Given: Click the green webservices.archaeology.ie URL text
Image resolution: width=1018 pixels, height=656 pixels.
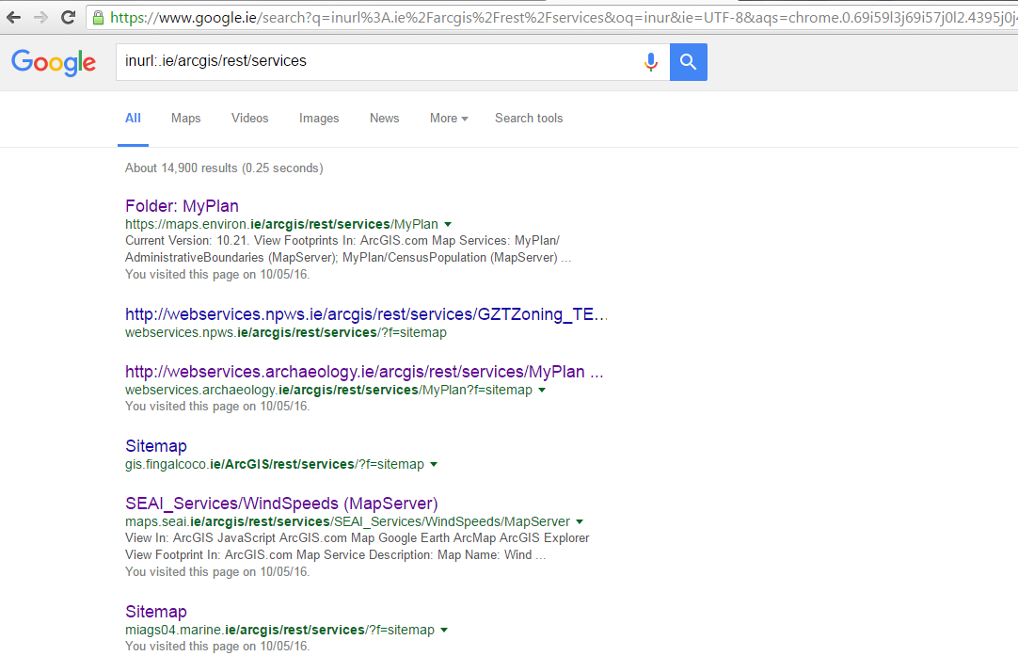Looking at the screenshot, I should [328, 391].
